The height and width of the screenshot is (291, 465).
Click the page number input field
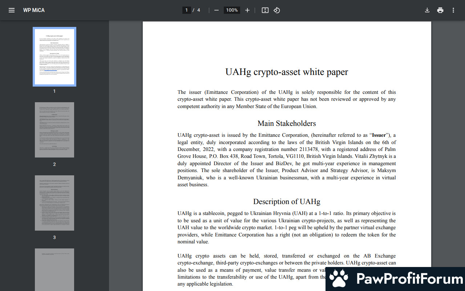click(186, 10)
